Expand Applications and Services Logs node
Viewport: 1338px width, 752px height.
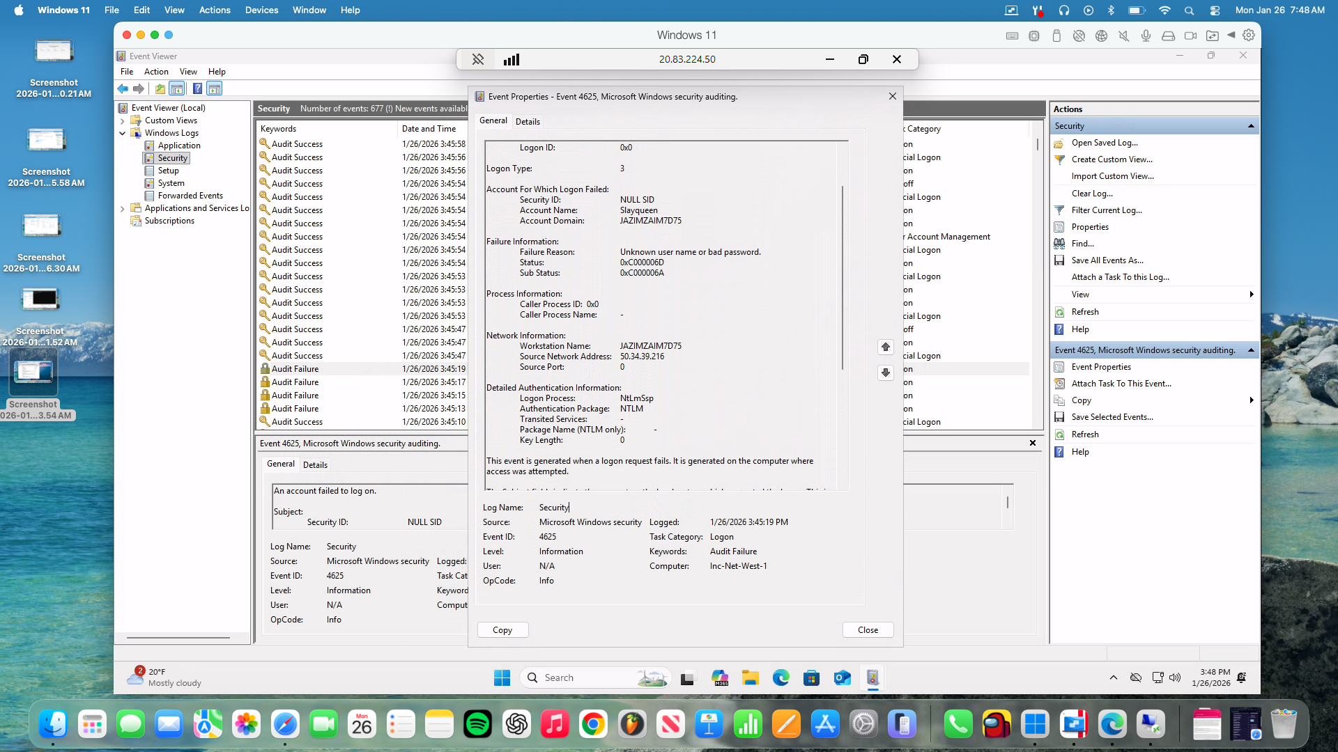click(123, 208)
